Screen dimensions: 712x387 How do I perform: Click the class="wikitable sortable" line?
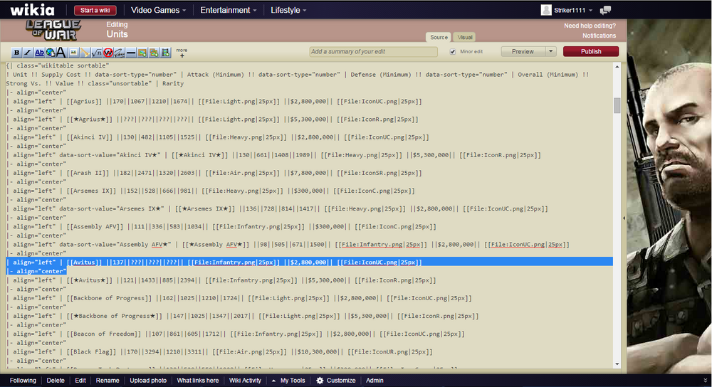[x=58, y=65]
